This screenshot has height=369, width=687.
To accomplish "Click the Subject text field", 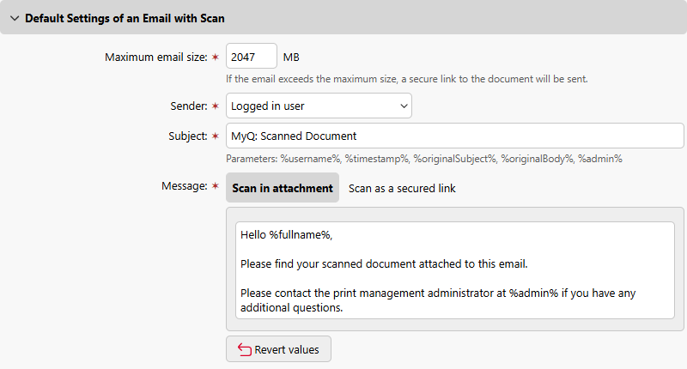I will click(455, 136).
